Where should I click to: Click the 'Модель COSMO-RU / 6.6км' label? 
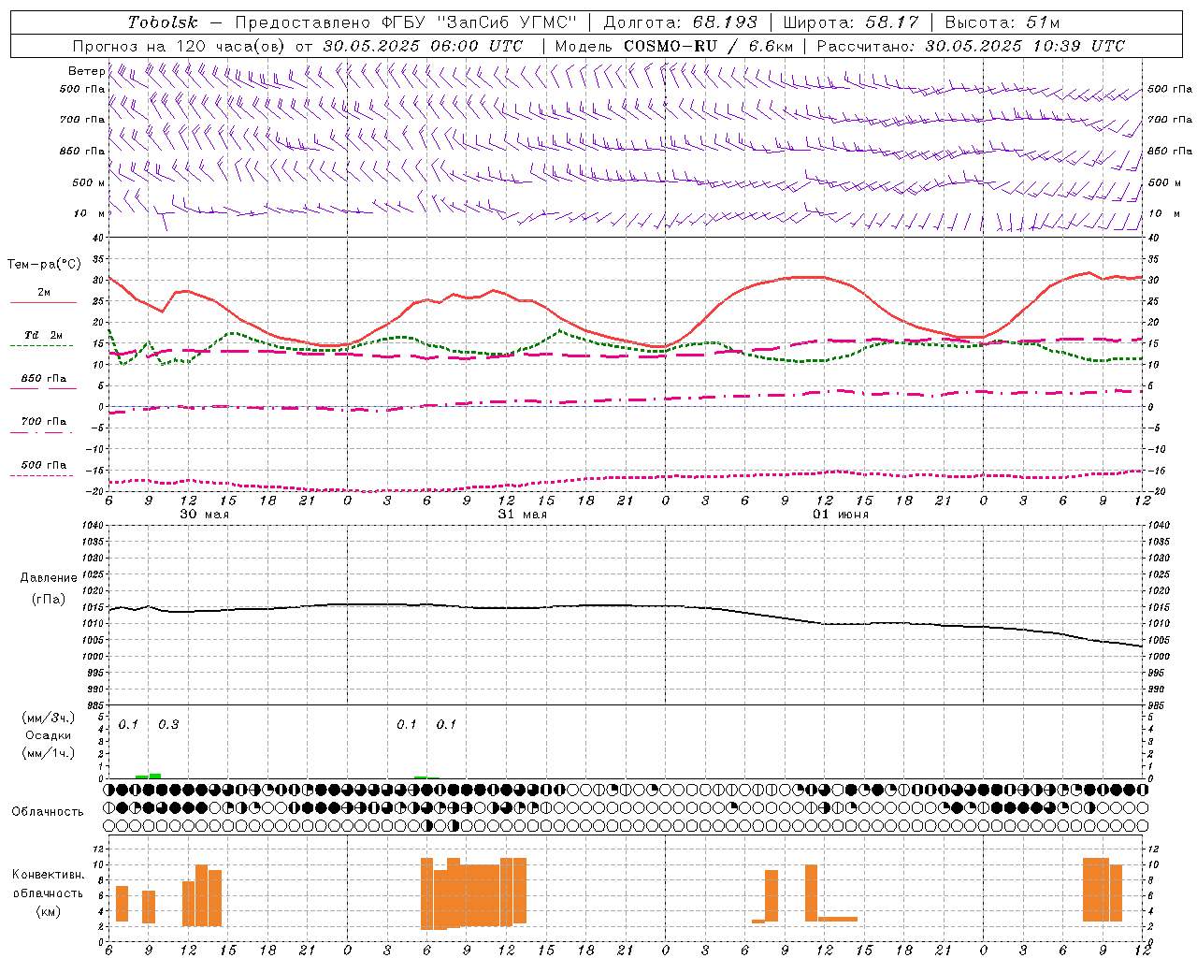coord(674,46)
